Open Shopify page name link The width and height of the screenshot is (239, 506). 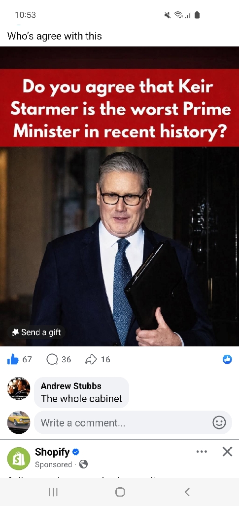click(52, 452)
